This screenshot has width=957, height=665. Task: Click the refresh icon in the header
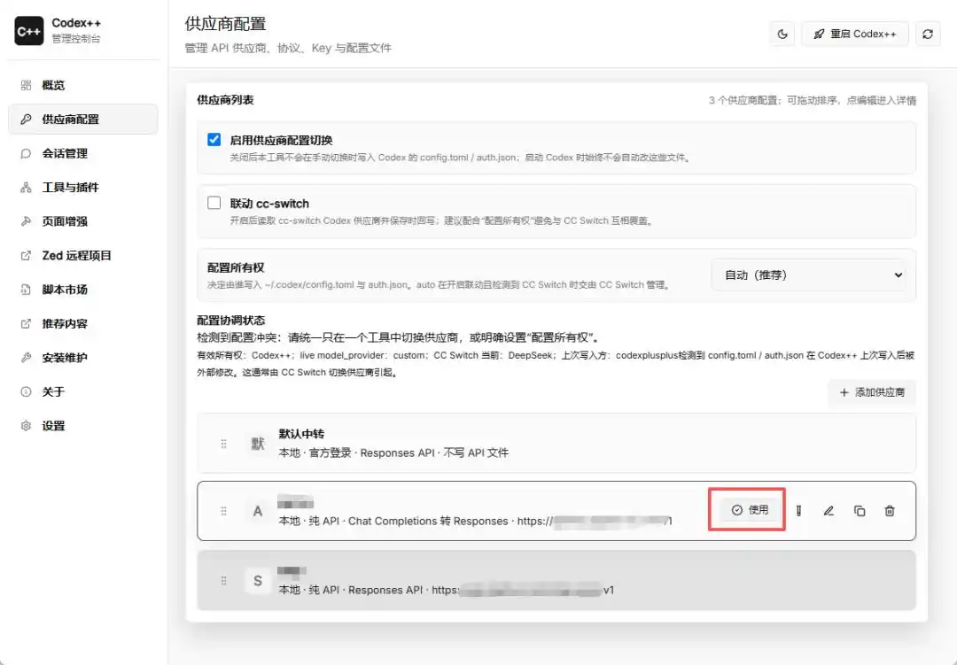[928, 35]
